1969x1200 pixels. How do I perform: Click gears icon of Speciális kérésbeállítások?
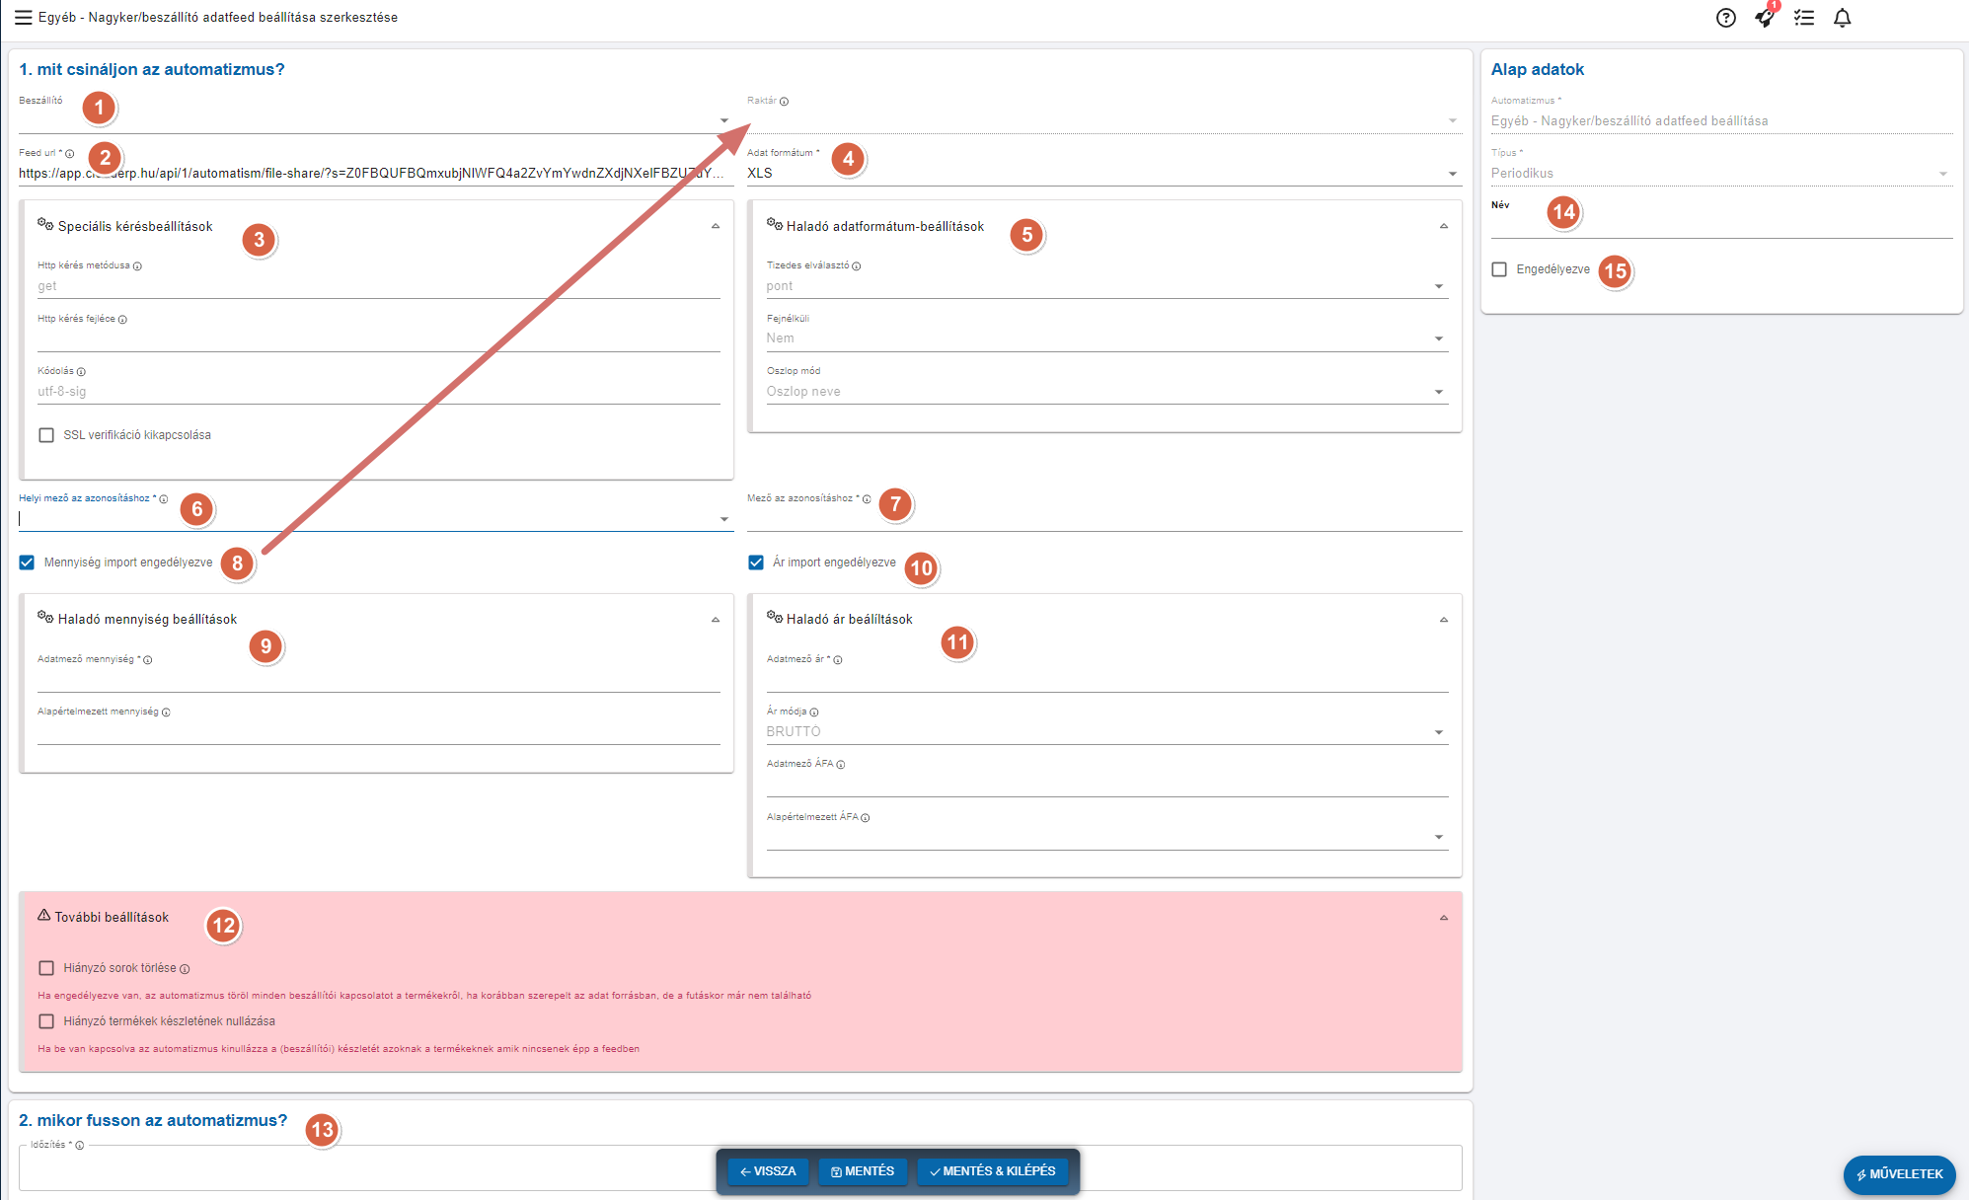click(45, 224)
